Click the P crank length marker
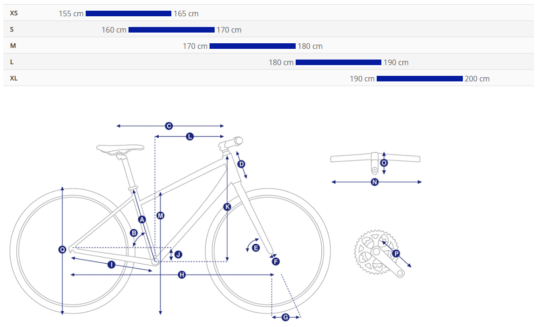The width and height of the screenshot is (542, 327). coord(396,254)
